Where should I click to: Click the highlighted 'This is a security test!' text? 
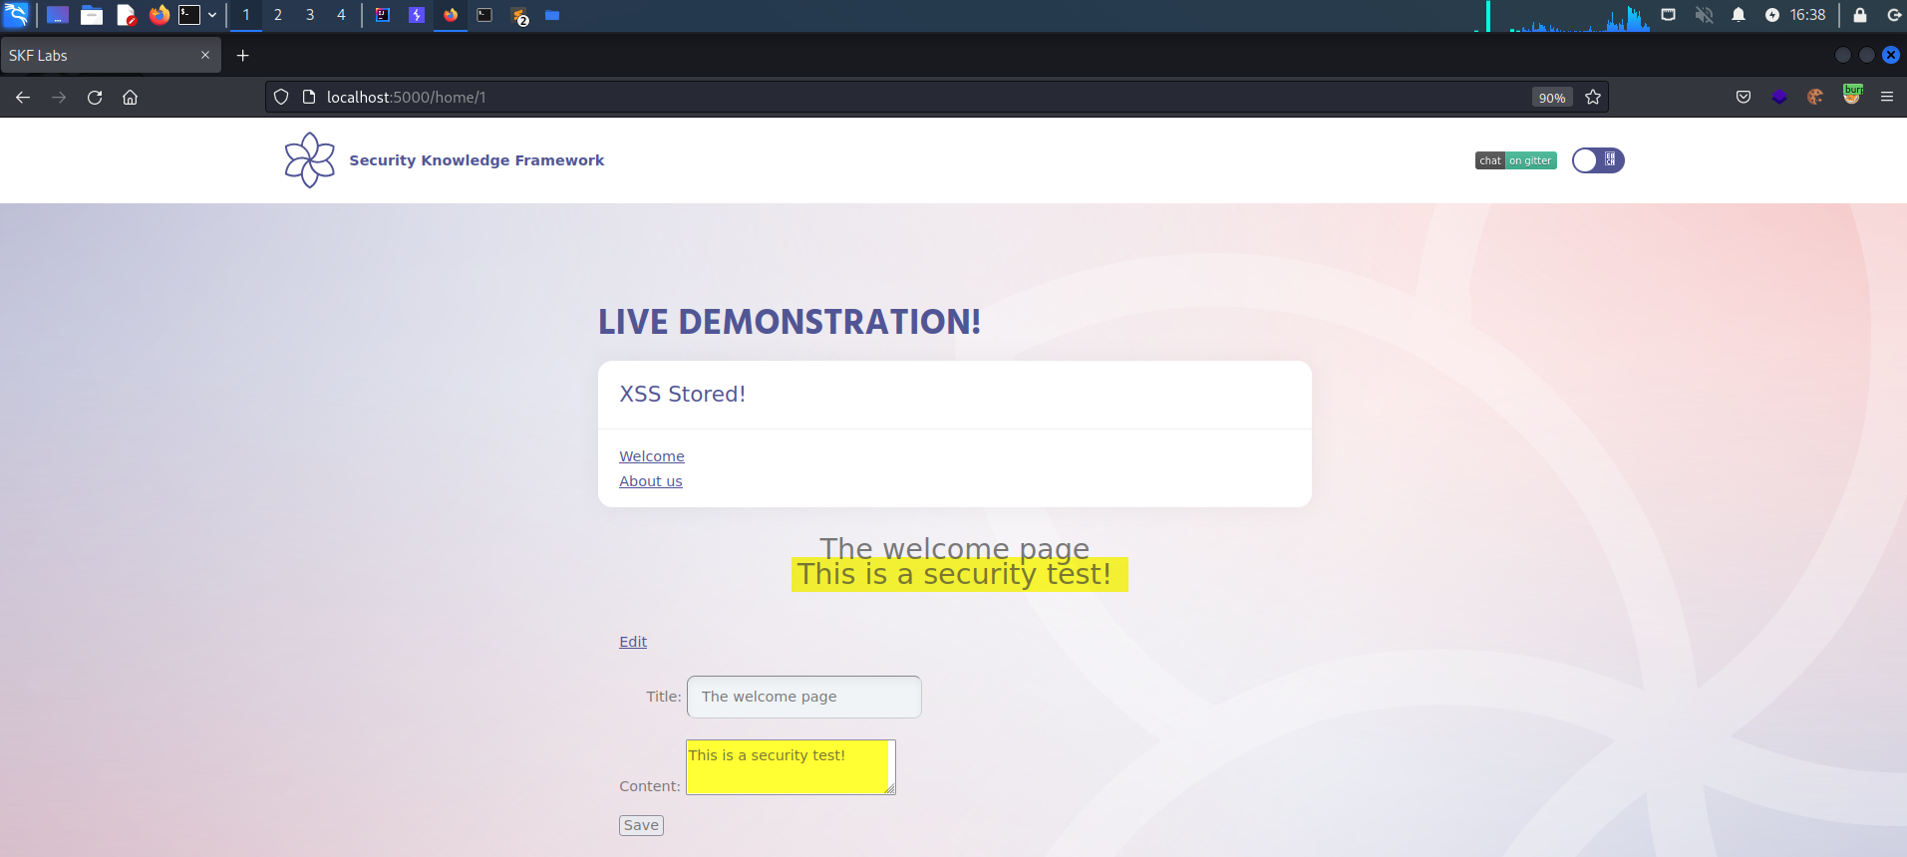click(x=954, y=574)
